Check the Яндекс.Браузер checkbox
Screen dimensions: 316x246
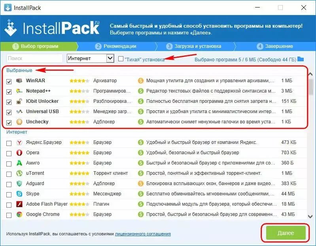pyautogui.click(x=9, y=143)
